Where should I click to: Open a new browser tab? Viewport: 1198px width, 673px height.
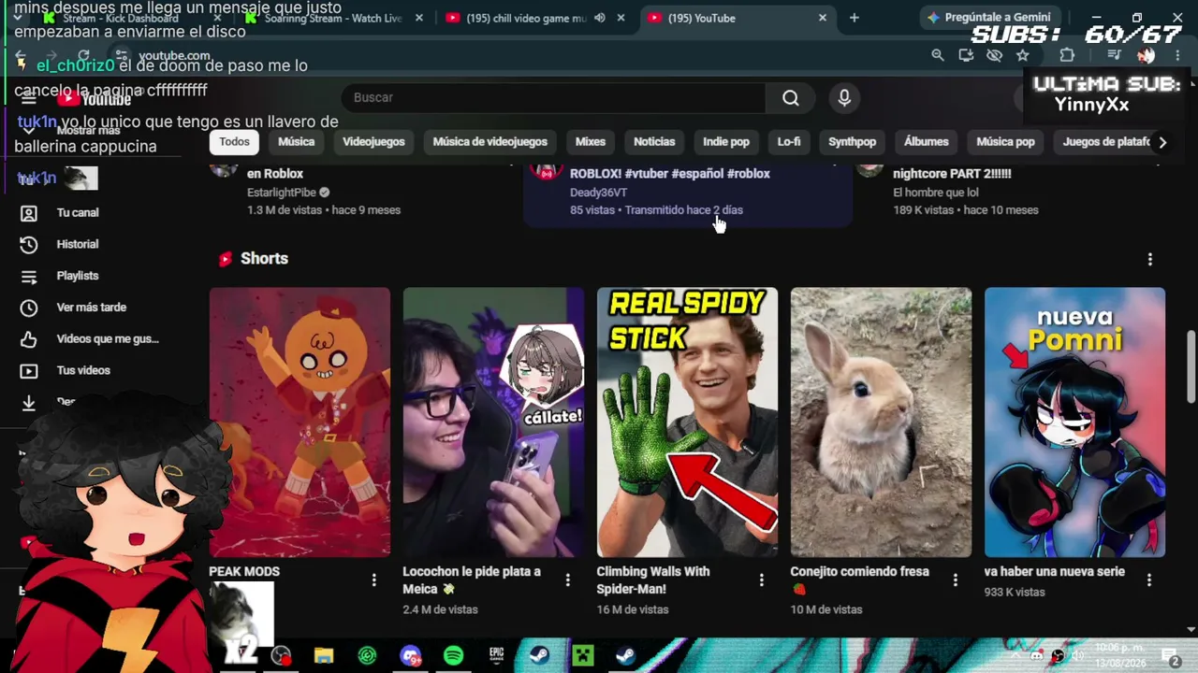(854, 18)
